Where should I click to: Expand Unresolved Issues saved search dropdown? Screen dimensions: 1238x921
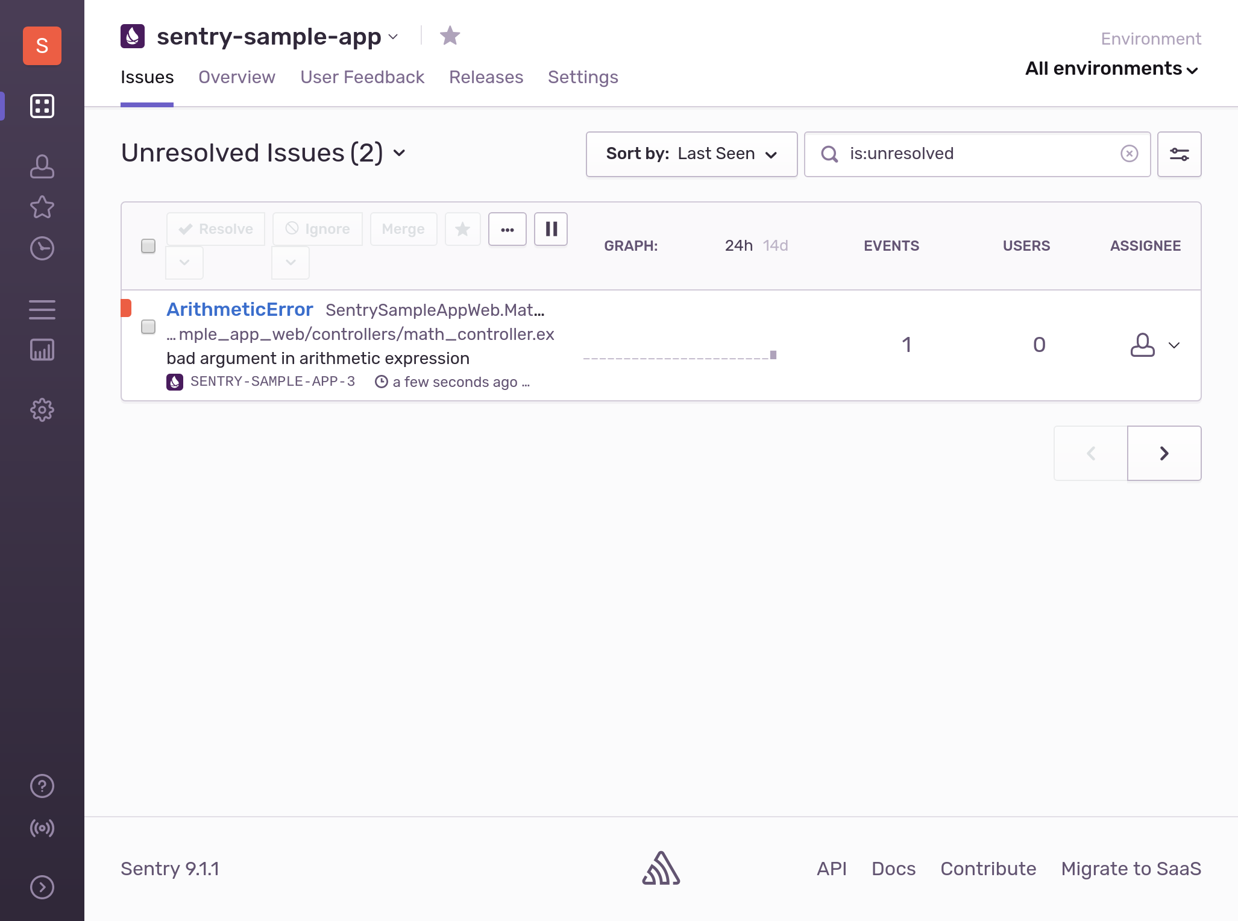(x=399, y=153)
